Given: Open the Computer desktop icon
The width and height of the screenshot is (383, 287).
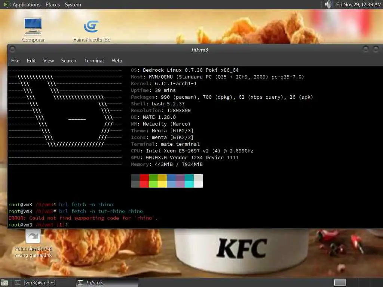Looking at the screenshot, I should point(33,29).
